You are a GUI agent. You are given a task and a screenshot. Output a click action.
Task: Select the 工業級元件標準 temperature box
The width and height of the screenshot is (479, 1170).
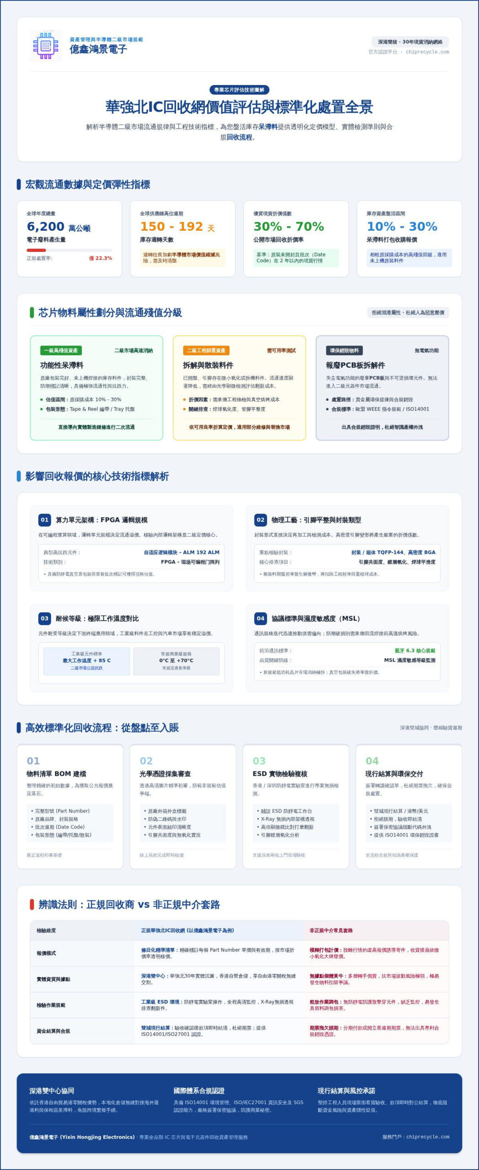[87, 661]
